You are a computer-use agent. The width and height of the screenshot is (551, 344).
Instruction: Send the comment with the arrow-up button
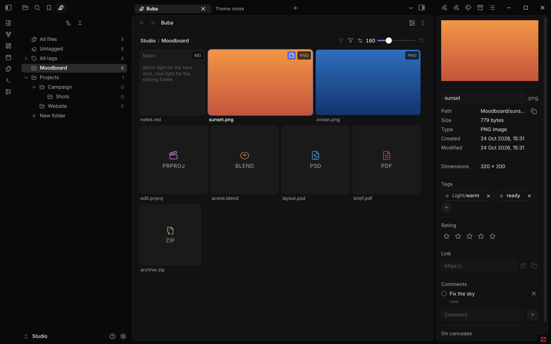533,315
